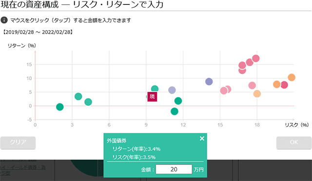Confirm with the OK button
Image resolution: width=312 pixels, height=181 pixels.
coord(294,143)
